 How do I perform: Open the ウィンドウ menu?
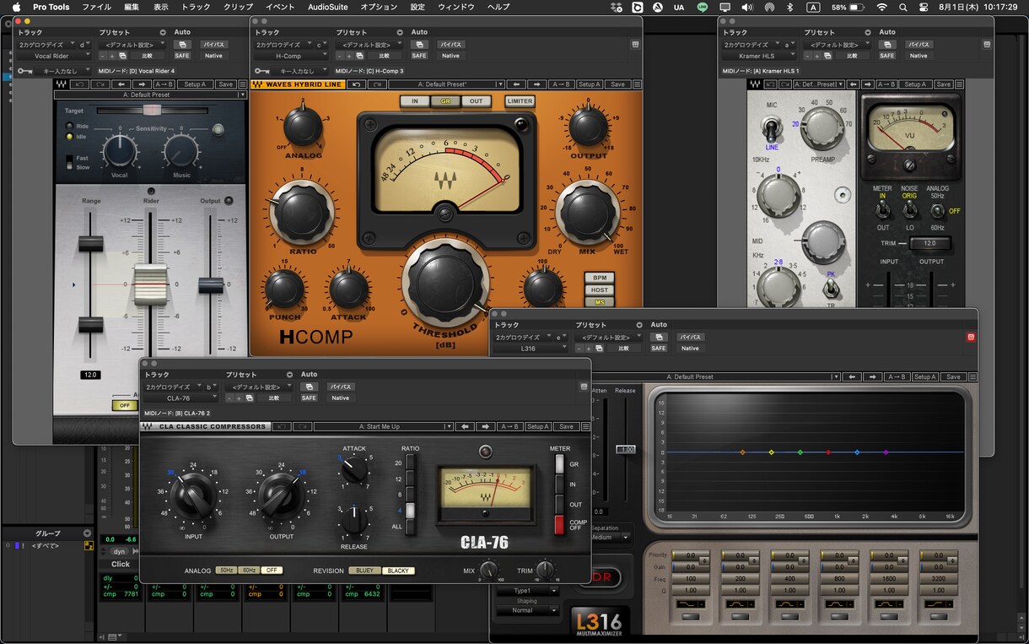[455, 7]
